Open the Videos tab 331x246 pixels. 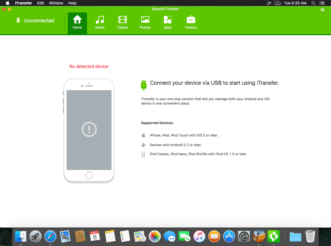[x=123, y=23]
